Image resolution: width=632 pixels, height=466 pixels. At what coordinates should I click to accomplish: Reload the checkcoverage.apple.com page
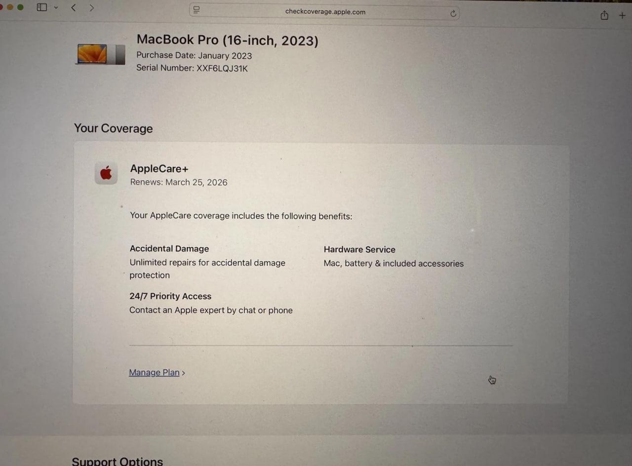point(453,13)
